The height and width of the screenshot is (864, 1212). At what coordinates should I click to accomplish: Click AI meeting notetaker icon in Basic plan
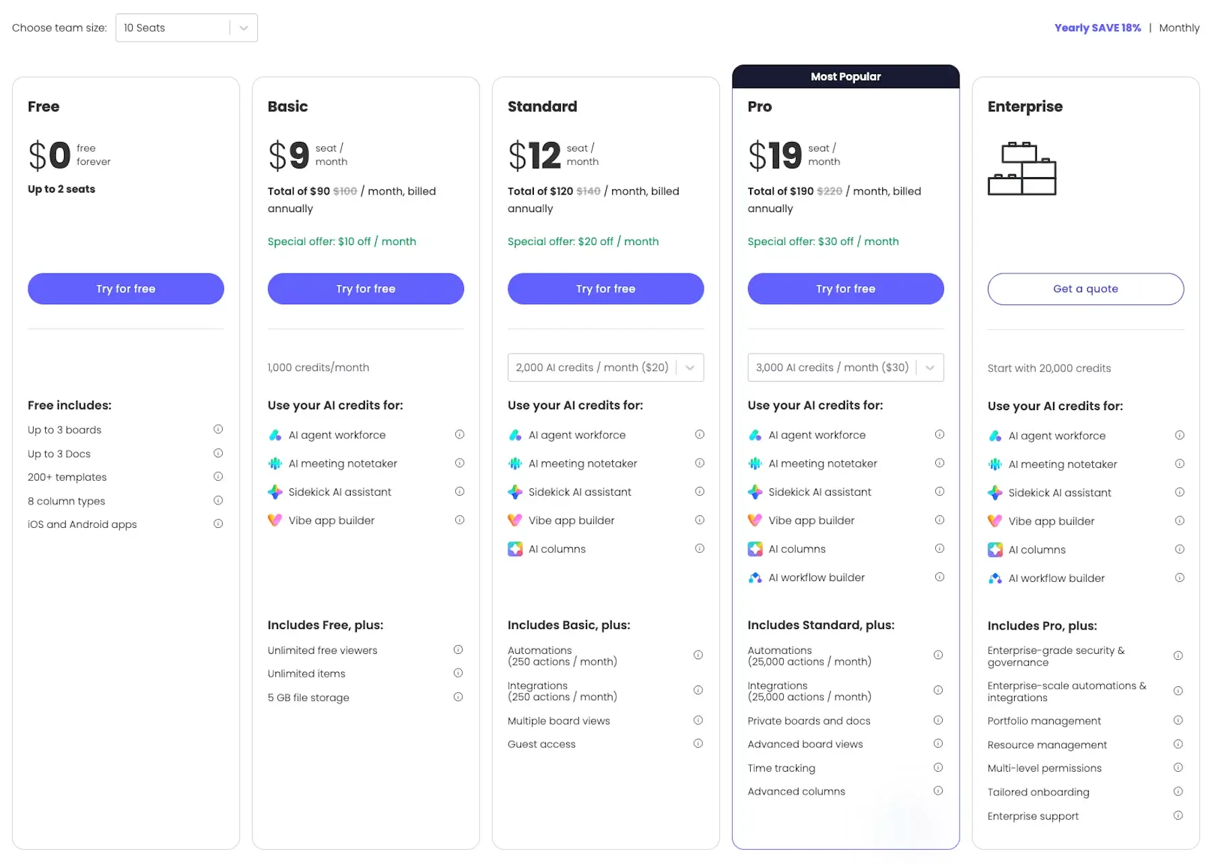(x=275, y=463)
